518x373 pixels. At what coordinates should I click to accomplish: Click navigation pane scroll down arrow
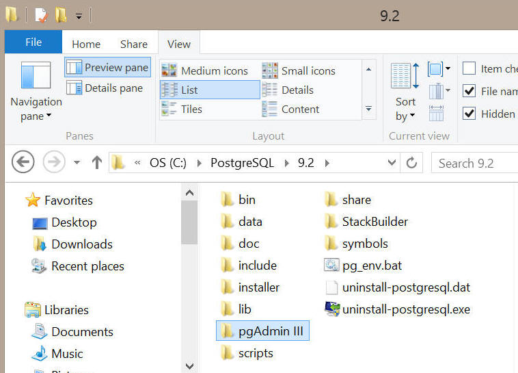click(189, 366)
